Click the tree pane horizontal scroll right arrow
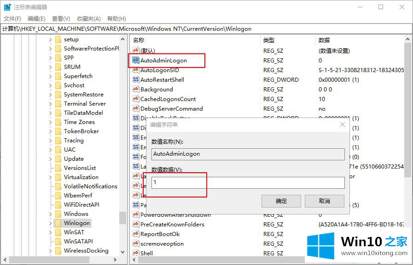The width and height of the screenshot is (413, 265). [x=115, y=260]
